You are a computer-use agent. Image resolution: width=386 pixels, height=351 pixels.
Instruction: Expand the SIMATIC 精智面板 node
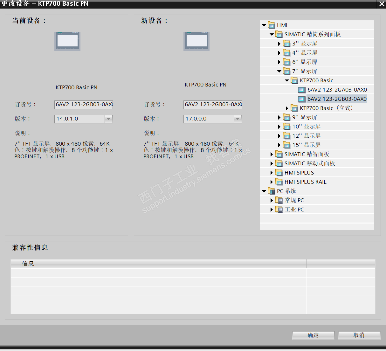click(x=272, y=154)
